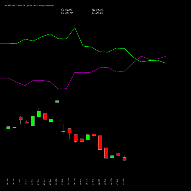Select the flat doji candle above 20 Jan
Viewport: 191px width, 191px height.
[x=15, y=128]
